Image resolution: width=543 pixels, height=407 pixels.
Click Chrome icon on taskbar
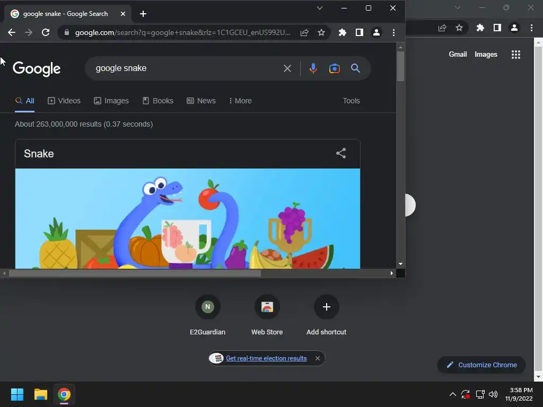[x=64, y=394]
